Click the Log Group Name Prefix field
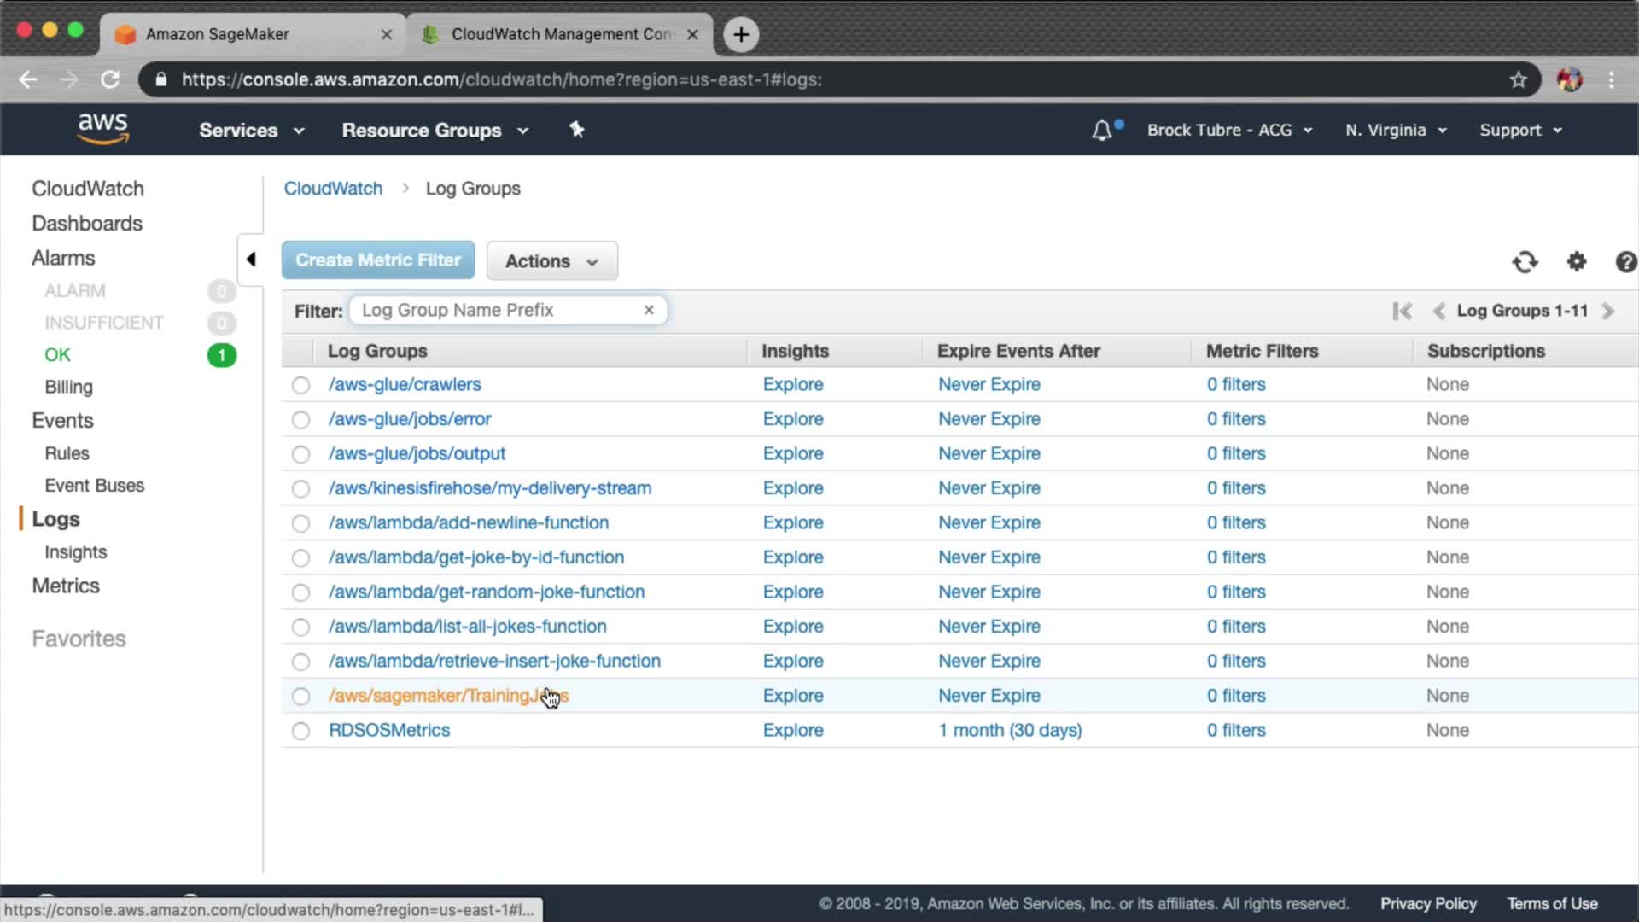Screen dimensions: 1639x922 [495, 310]
